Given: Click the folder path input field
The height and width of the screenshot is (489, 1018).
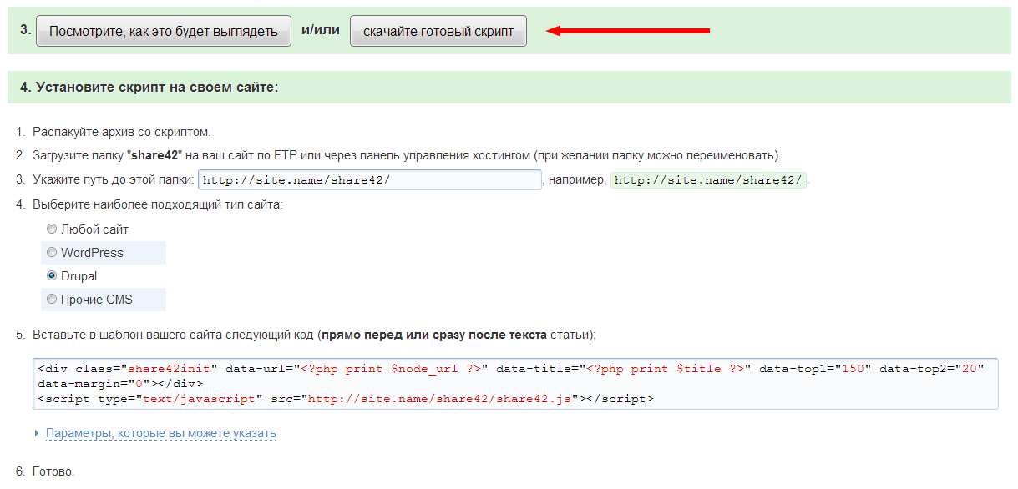Looking at the screenshot, I should (x=370, y=180).
